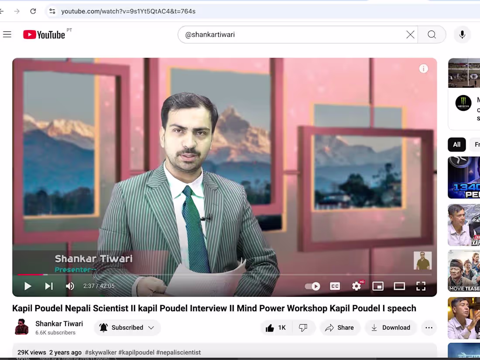Select the All filter chip

456,144
